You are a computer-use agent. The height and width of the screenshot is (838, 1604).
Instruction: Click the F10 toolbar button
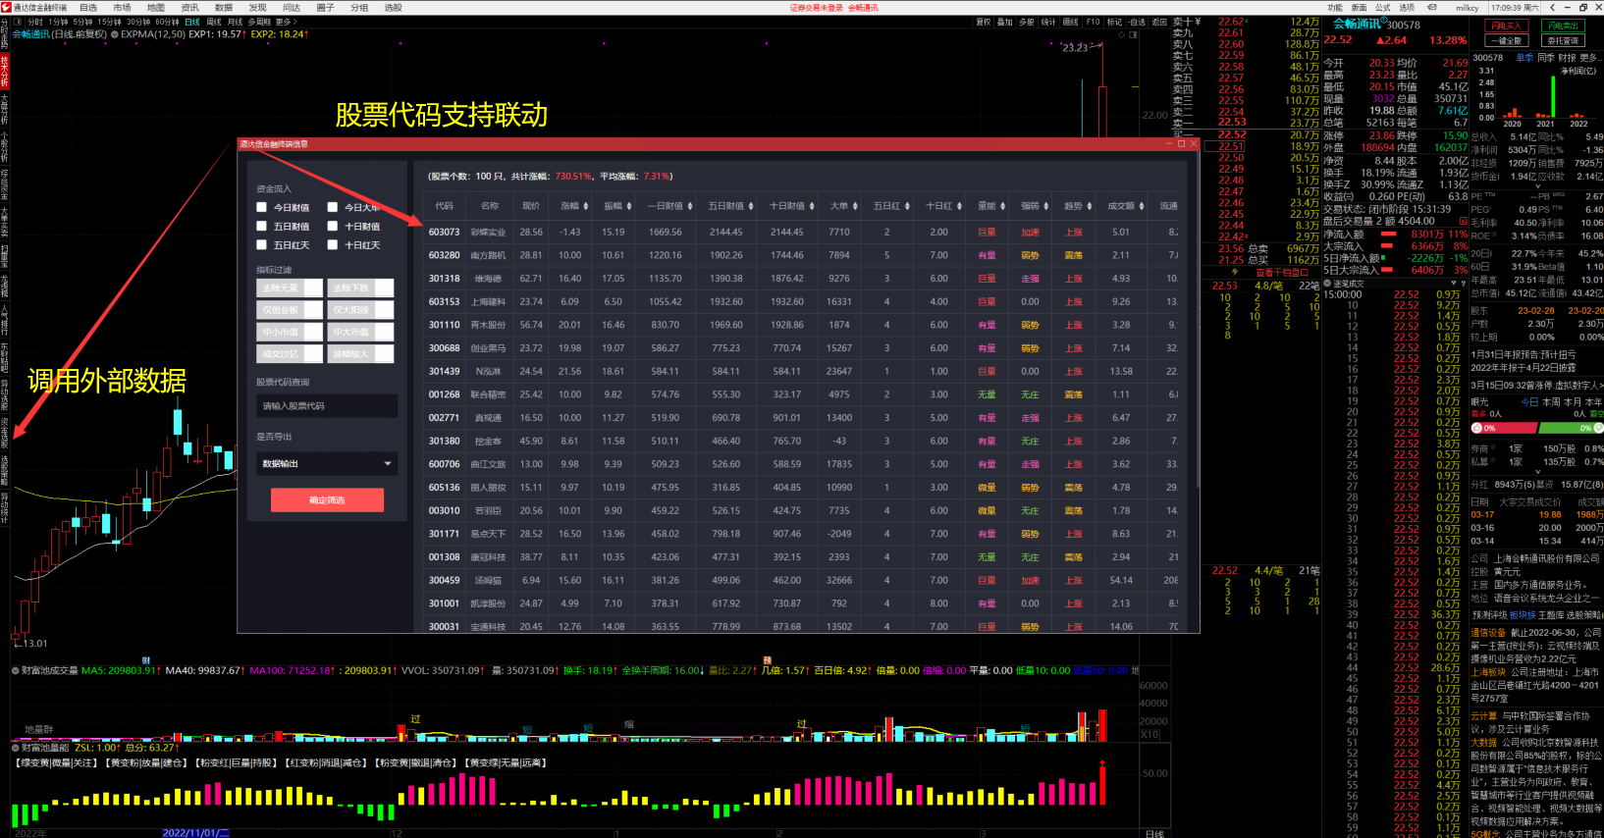tap(1093, 22)
